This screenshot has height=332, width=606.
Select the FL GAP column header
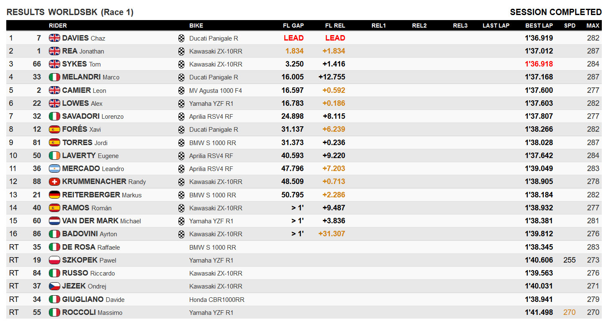pos(293,26)
